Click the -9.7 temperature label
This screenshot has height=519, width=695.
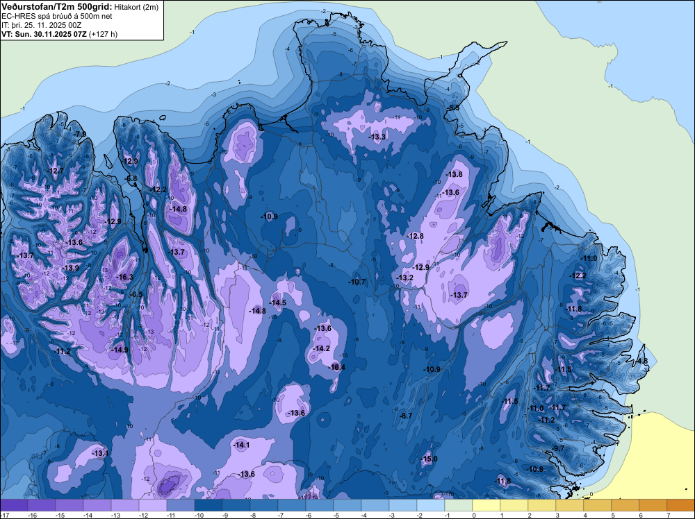[558, 448]
